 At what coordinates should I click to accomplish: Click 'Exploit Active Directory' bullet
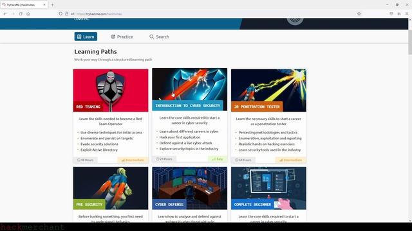(x=99, y=150)
